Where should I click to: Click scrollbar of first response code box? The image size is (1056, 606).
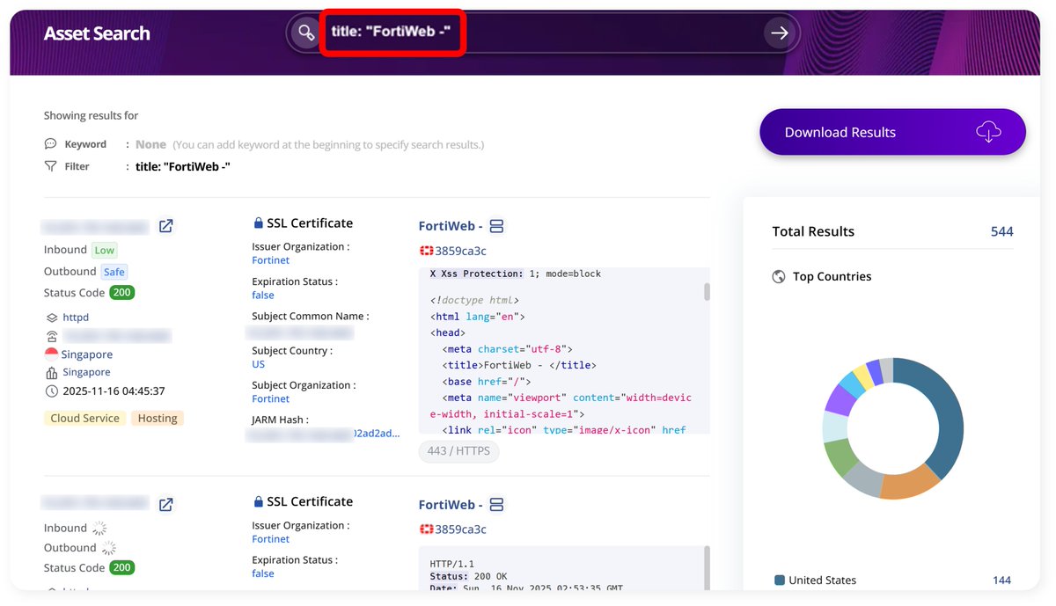point(707,292)
